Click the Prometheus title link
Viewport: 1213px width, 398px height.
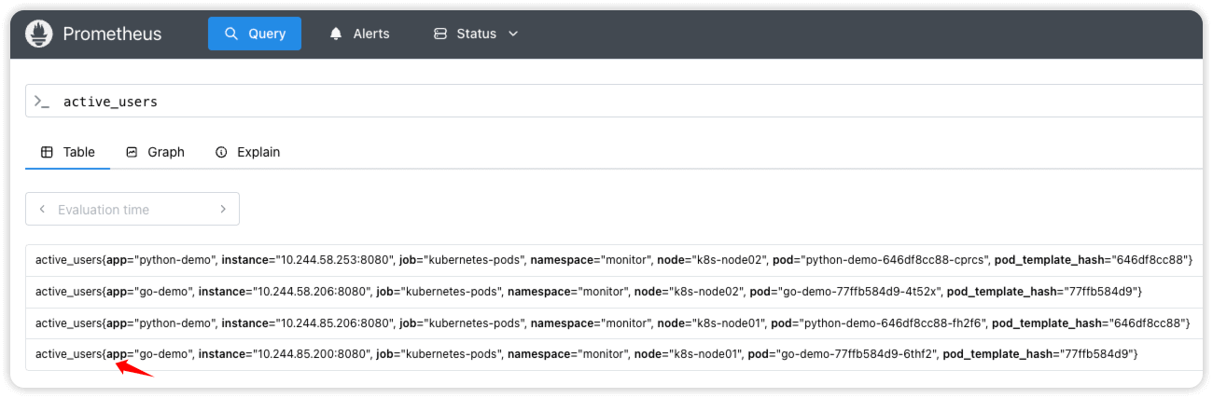pyautogui.click(x=112, y=34)
